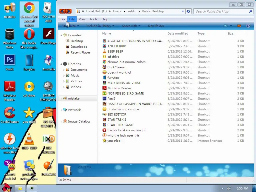Select the Opera desktop icon
The width and height of the screenshot is (256, 192).
[29, 38]
